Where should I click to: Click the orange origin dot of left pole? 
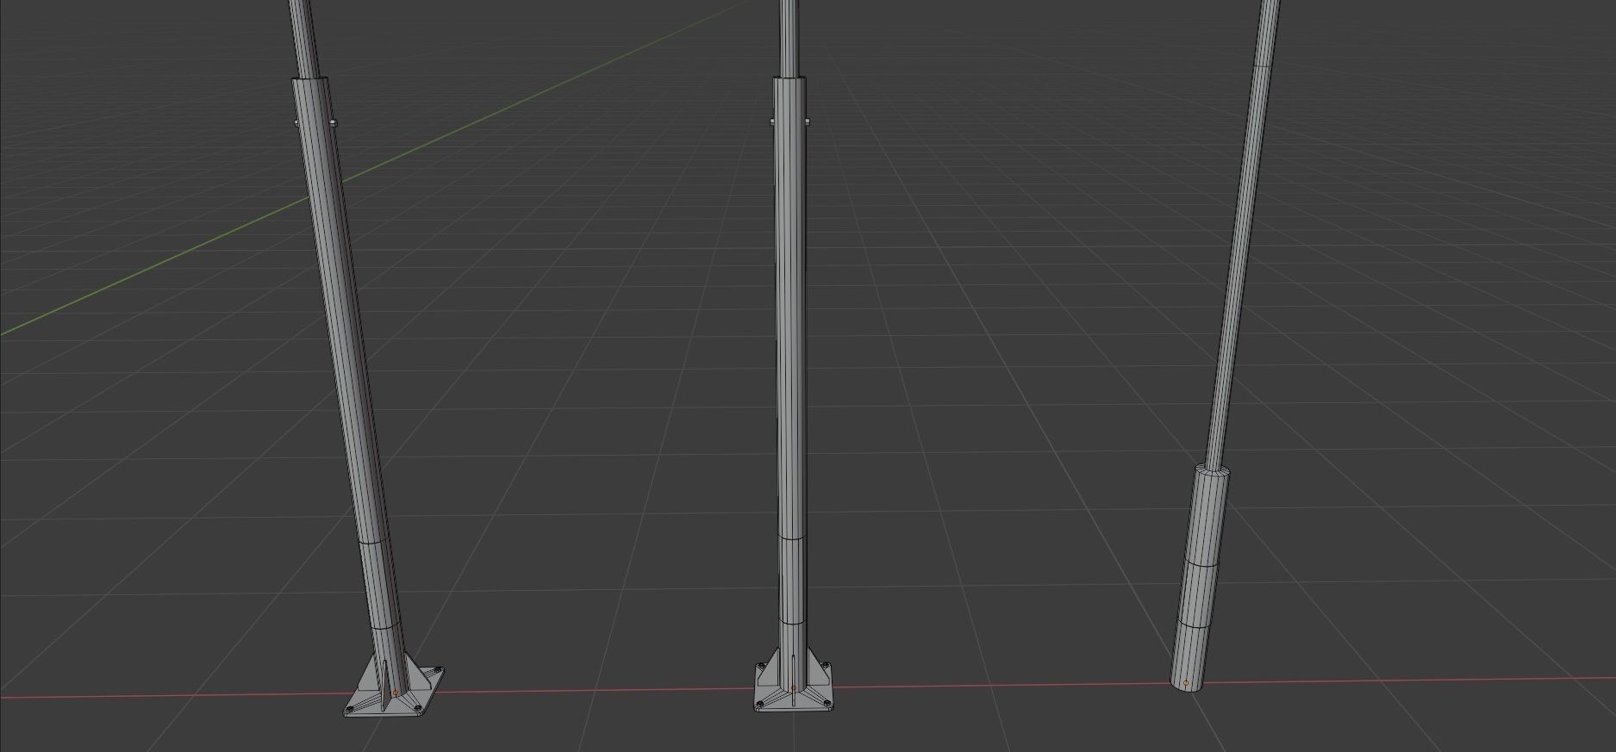[396, 693]
